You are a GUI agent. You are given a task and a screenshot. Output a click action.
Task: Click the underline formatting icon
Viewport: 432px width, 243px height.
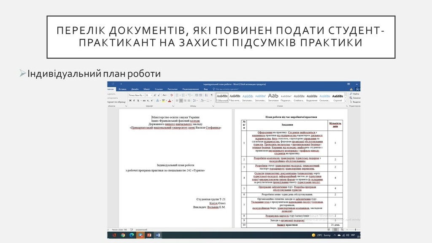[x=137, y=101]
